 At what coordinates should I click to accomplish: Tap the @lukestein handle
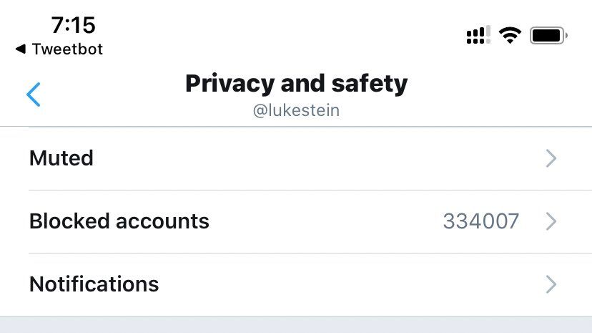point(296,112)
